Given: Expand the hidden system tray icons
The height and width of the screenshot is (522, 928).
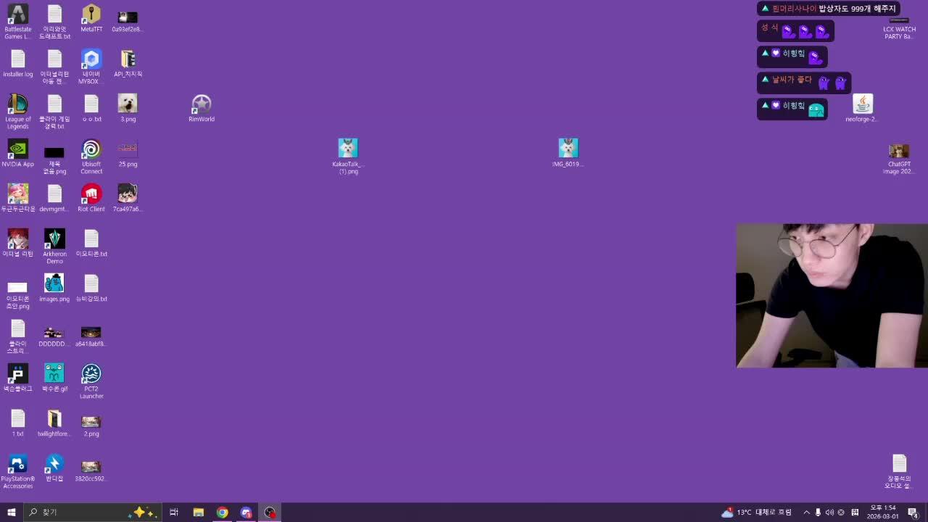Looking at the screenshot, I should tap(807, 513).
